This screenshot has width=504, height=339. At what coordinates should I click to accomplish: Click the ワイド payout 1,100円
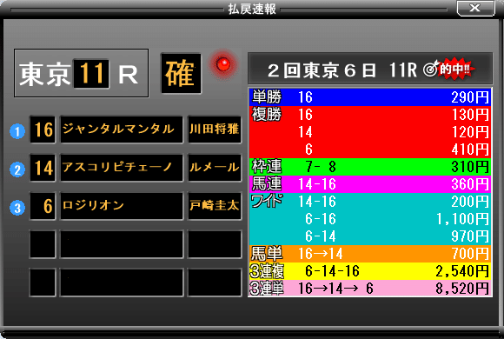tap(462, 219)
